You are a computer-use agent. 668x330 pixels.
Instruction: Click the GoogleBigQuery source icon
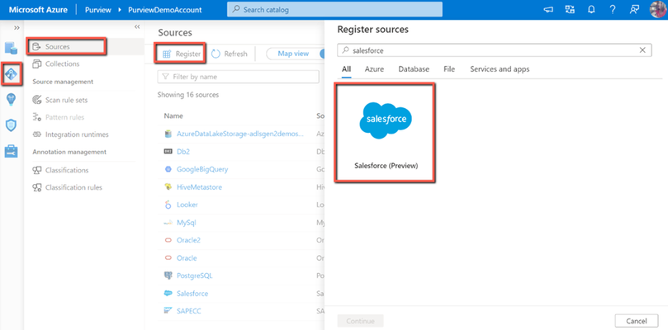click(168, 169)
